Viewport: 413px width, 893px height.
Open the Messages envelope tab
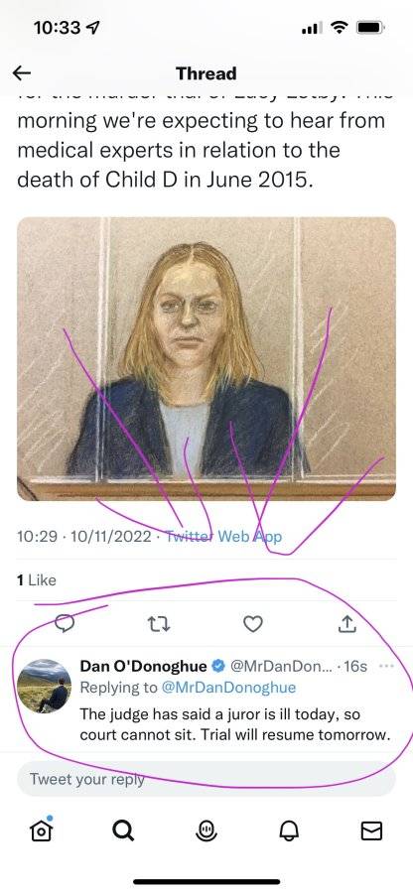pos(371,832)
